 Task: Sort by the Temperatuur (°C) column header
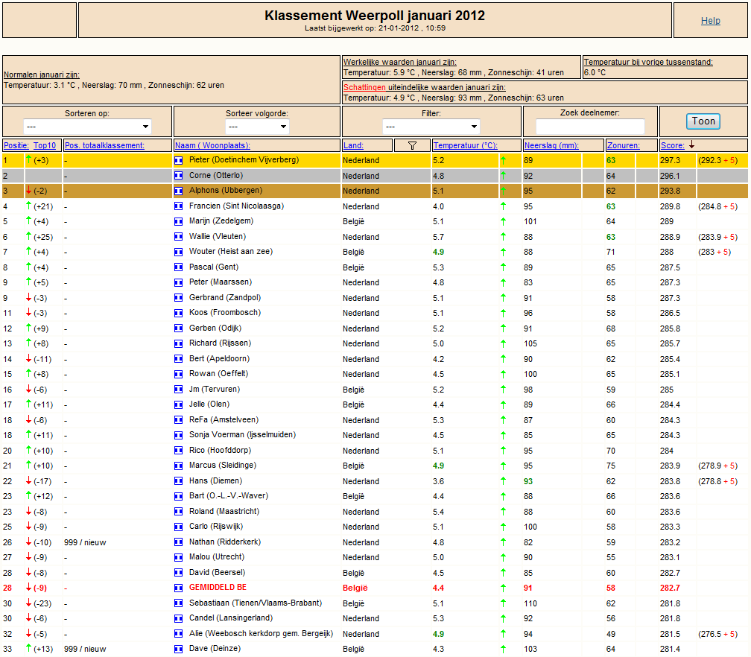click(465, 145)
